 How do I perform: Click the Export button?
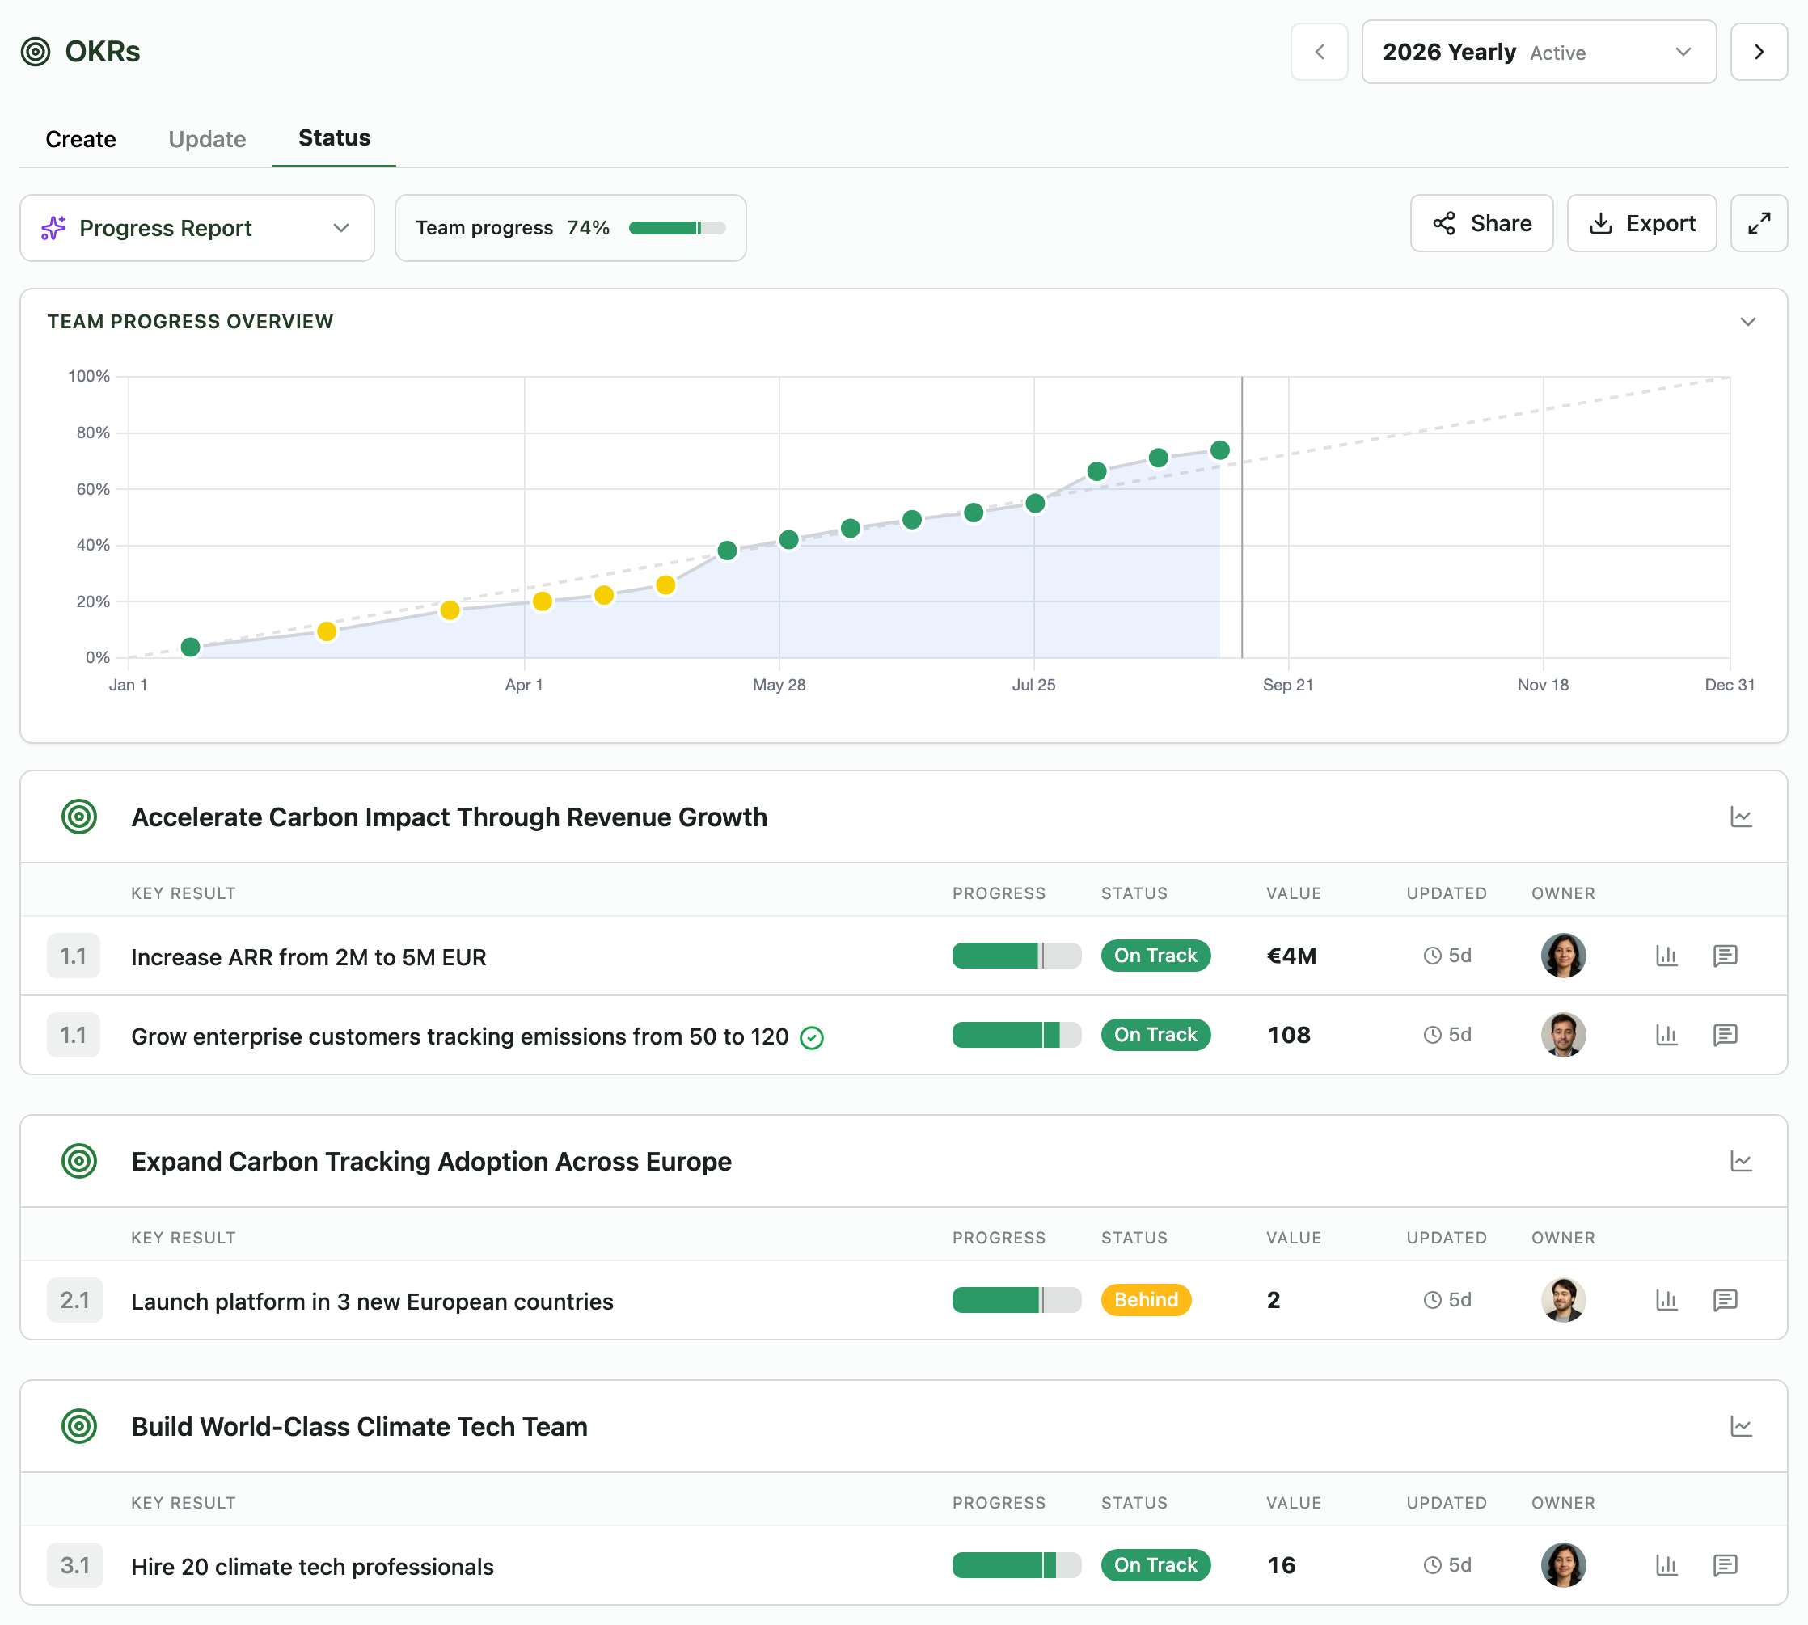[1641, 223]
